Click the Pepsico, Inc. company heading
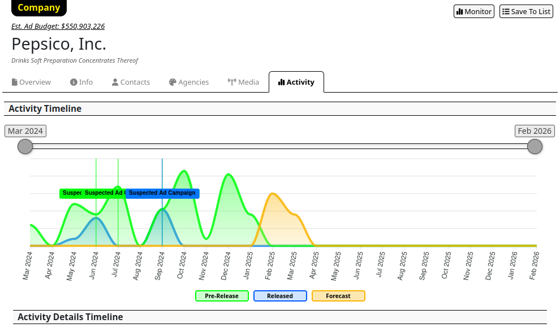The height and width of the screenshot is (332, 560). [59, 44]
